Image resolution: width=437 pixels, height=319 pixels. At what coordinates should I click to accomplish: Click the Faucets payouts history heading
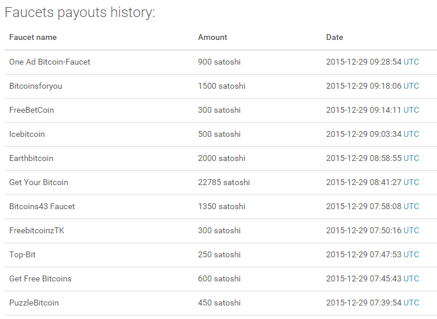80,12
